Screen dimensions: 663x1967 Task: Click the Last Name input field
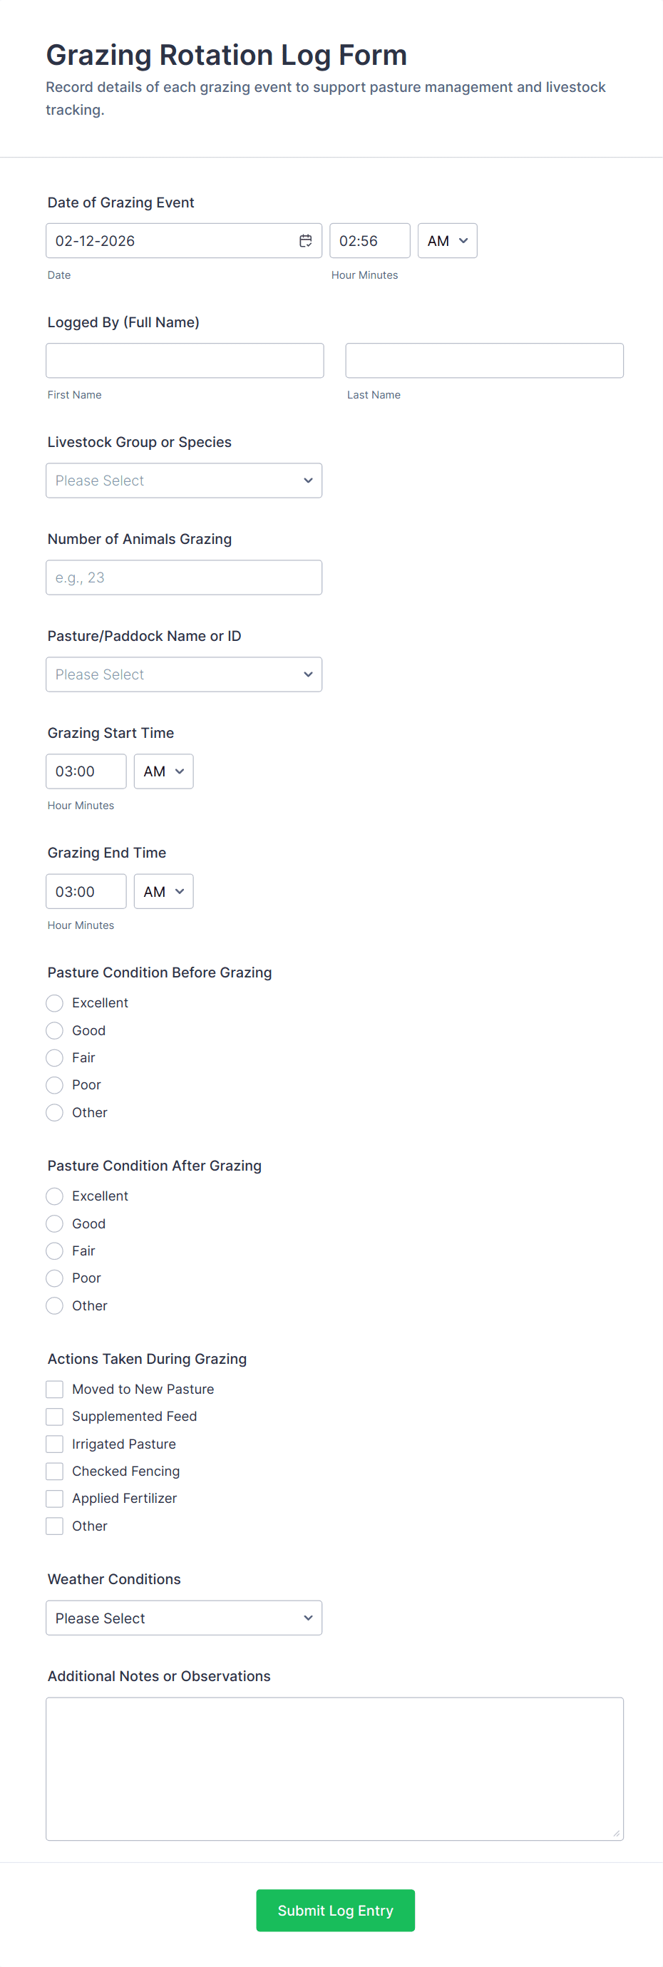(x=484, y=361)
